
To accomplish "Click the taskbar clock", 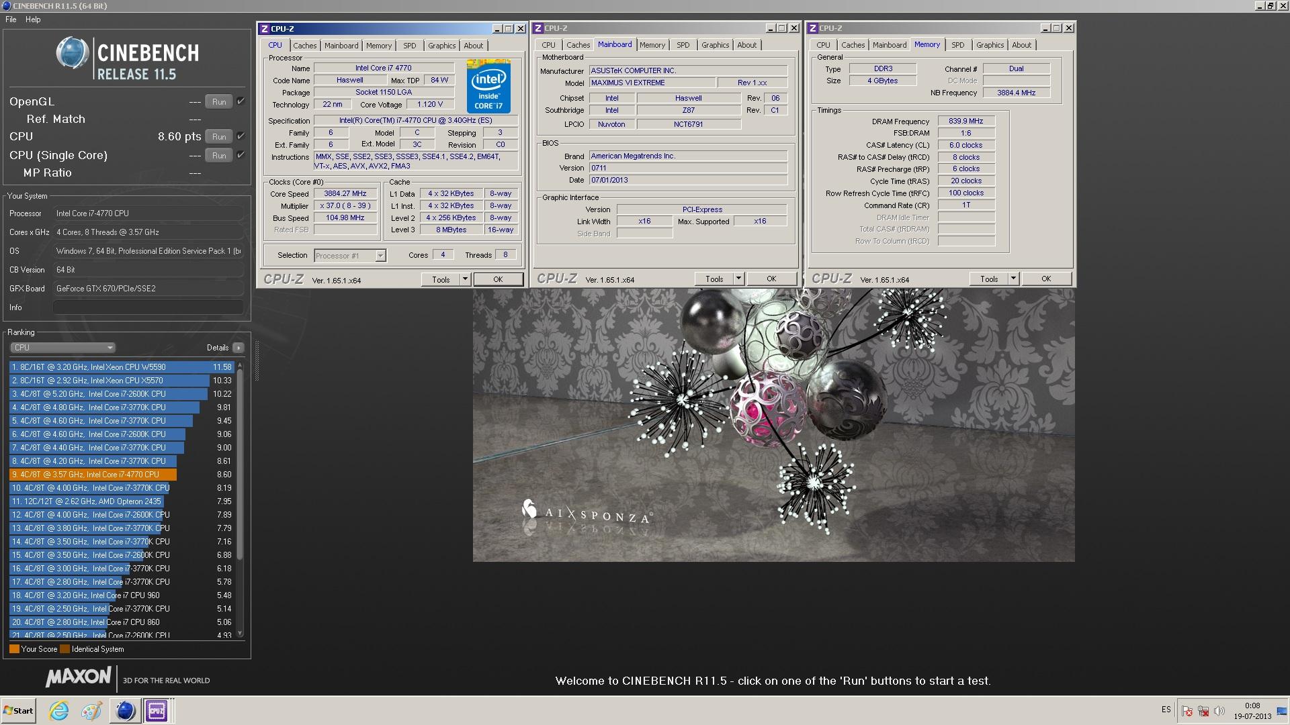I will (x=1252, y=711).
